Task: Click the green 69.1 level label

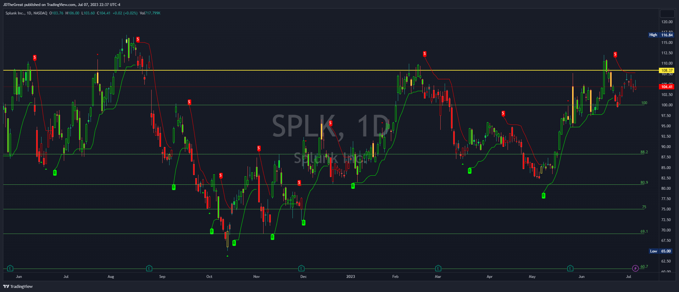Action: point(644,231)
